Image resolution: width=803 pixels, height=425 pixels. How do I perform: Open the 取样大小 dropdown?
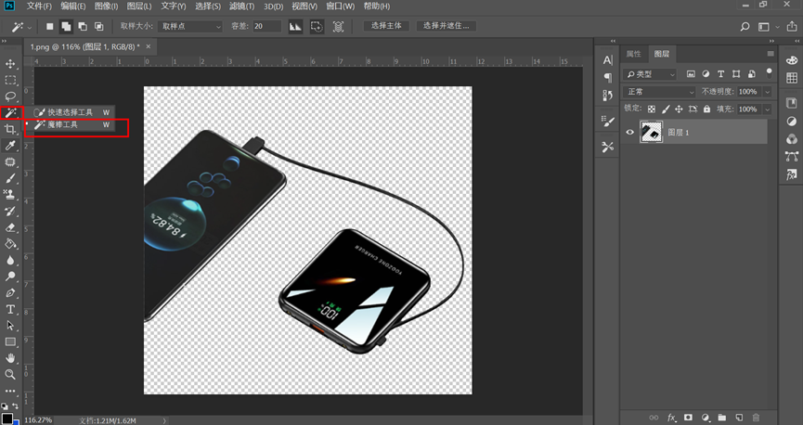189,27
